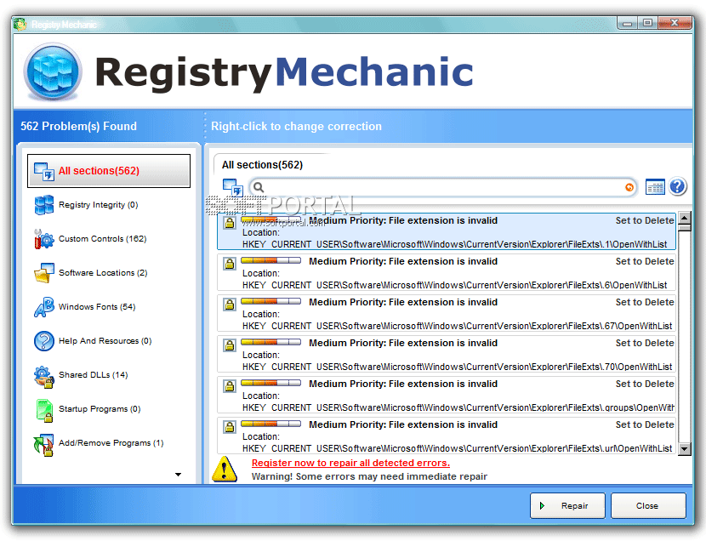
Task: Select the registry path ending FileExts\.67\OpenWithList
Action: 457,326
